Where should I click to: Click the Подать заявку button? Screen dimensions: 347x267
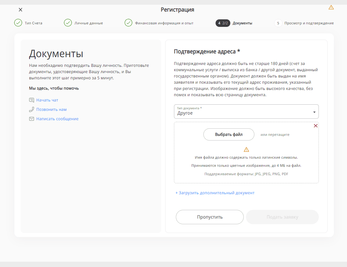(282, 217)
